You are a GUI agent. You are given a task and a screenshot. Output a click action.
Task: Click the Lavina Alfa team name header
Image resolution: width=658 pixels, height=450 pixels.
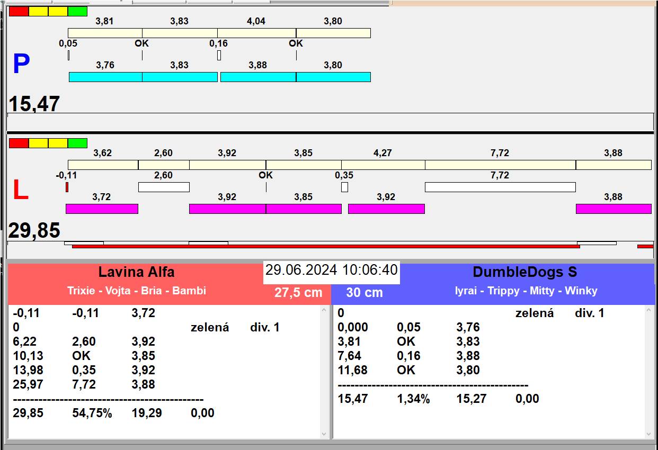[x=136, y=272]
